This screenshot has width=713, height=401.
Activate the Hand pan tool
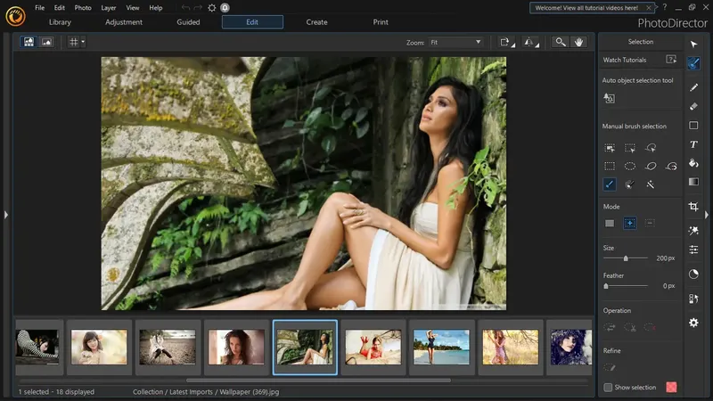pos(578,42)
